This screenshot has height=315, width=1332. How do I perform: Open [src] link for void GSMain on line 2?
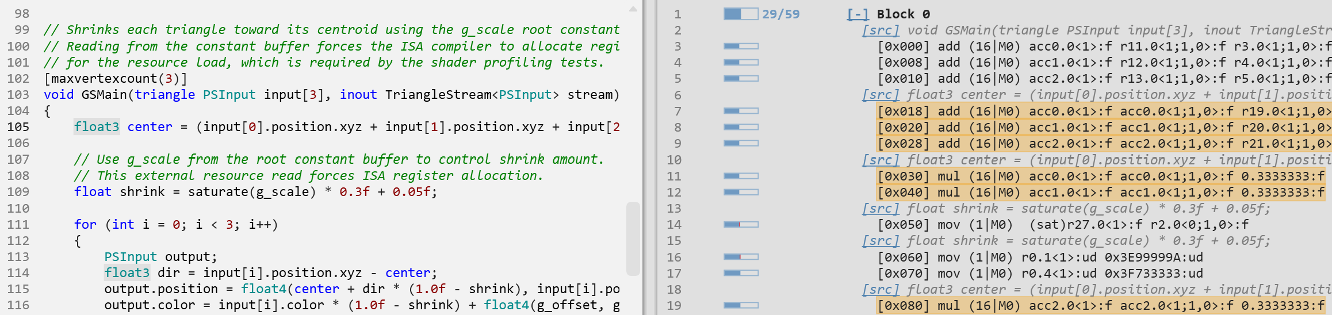coord(880,30)
